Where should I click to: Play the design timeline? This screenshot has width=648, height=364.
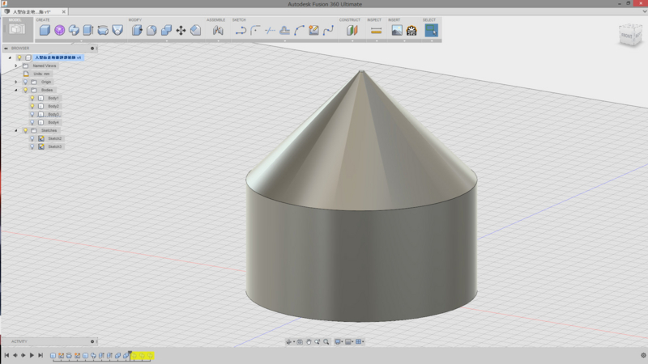32,355
